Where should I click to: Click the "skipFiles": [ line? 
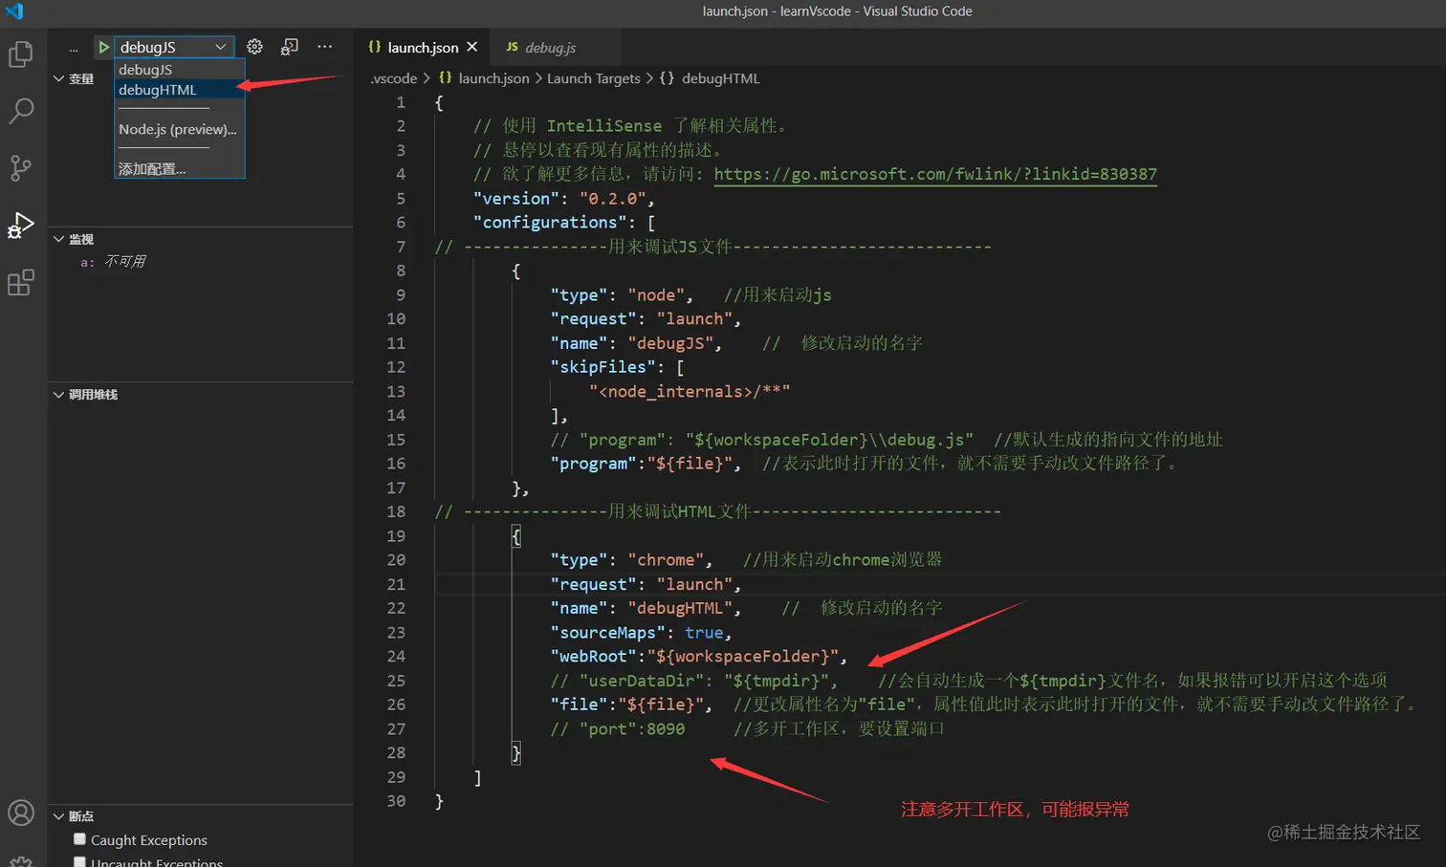[x=617, y=367]
